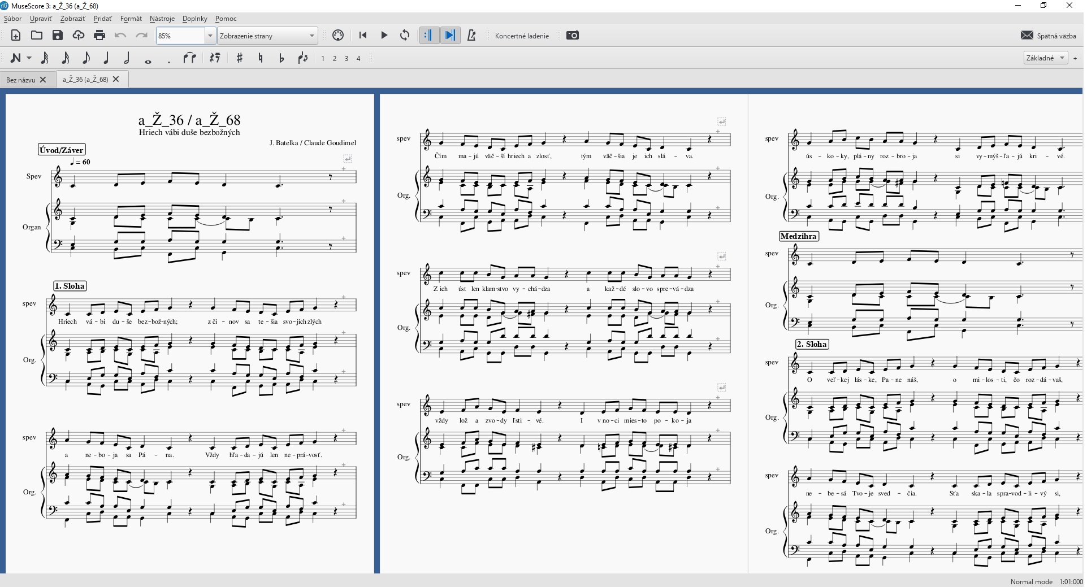Viewport: 1087px width, 587px height.
Task: Select the 1. Sloha rehearsal mark
Action: click(x=70, y=286)
